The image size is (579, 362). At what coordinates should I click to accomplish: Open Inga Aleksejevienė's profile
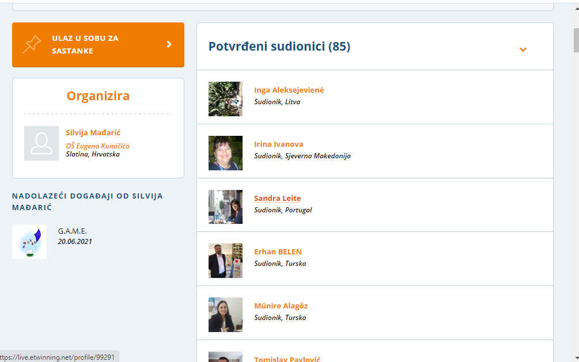pyautogui.click(x=289, y=90)
